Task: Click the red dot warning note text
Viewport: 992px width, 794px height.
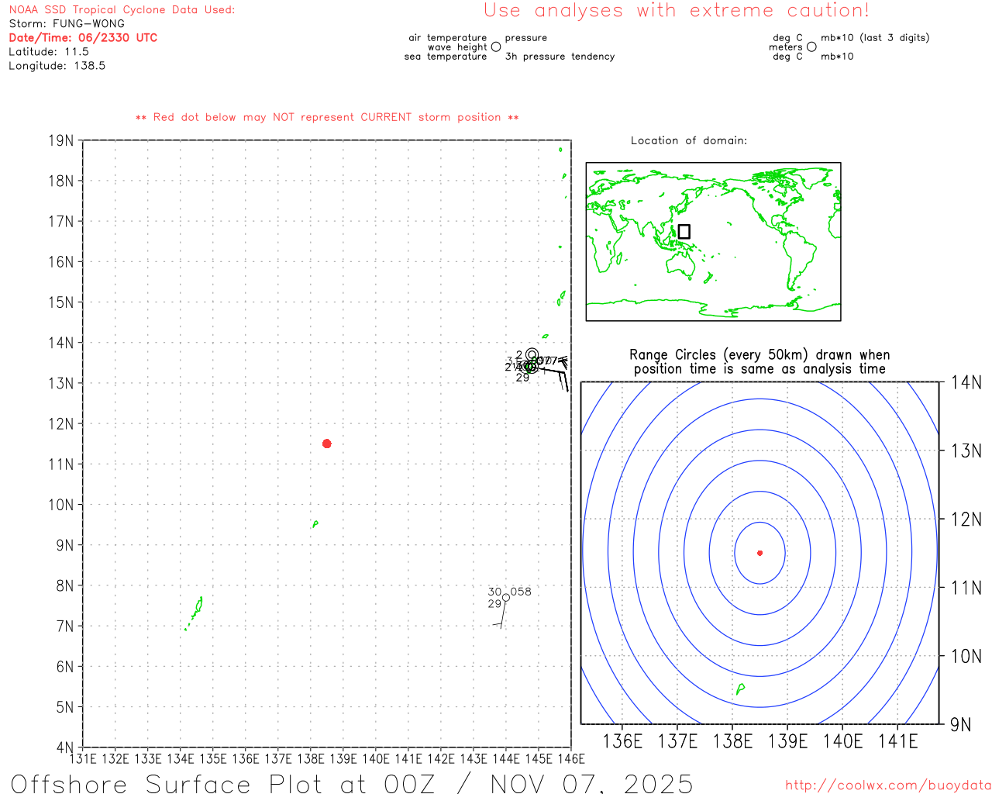Action: pos(327,117)
